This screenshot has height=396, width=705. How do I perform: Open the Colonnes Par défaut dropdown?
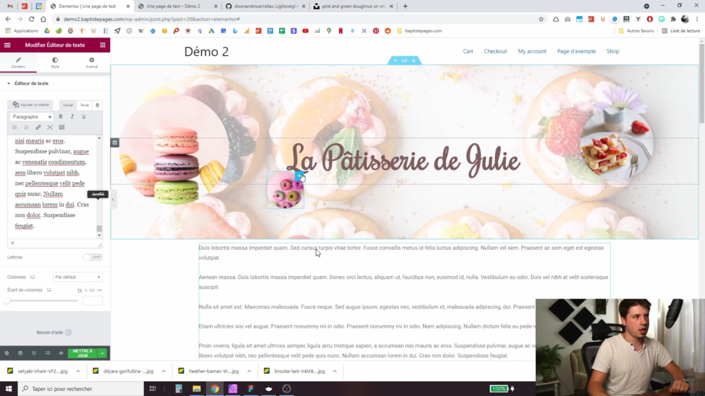click(78, 277)
